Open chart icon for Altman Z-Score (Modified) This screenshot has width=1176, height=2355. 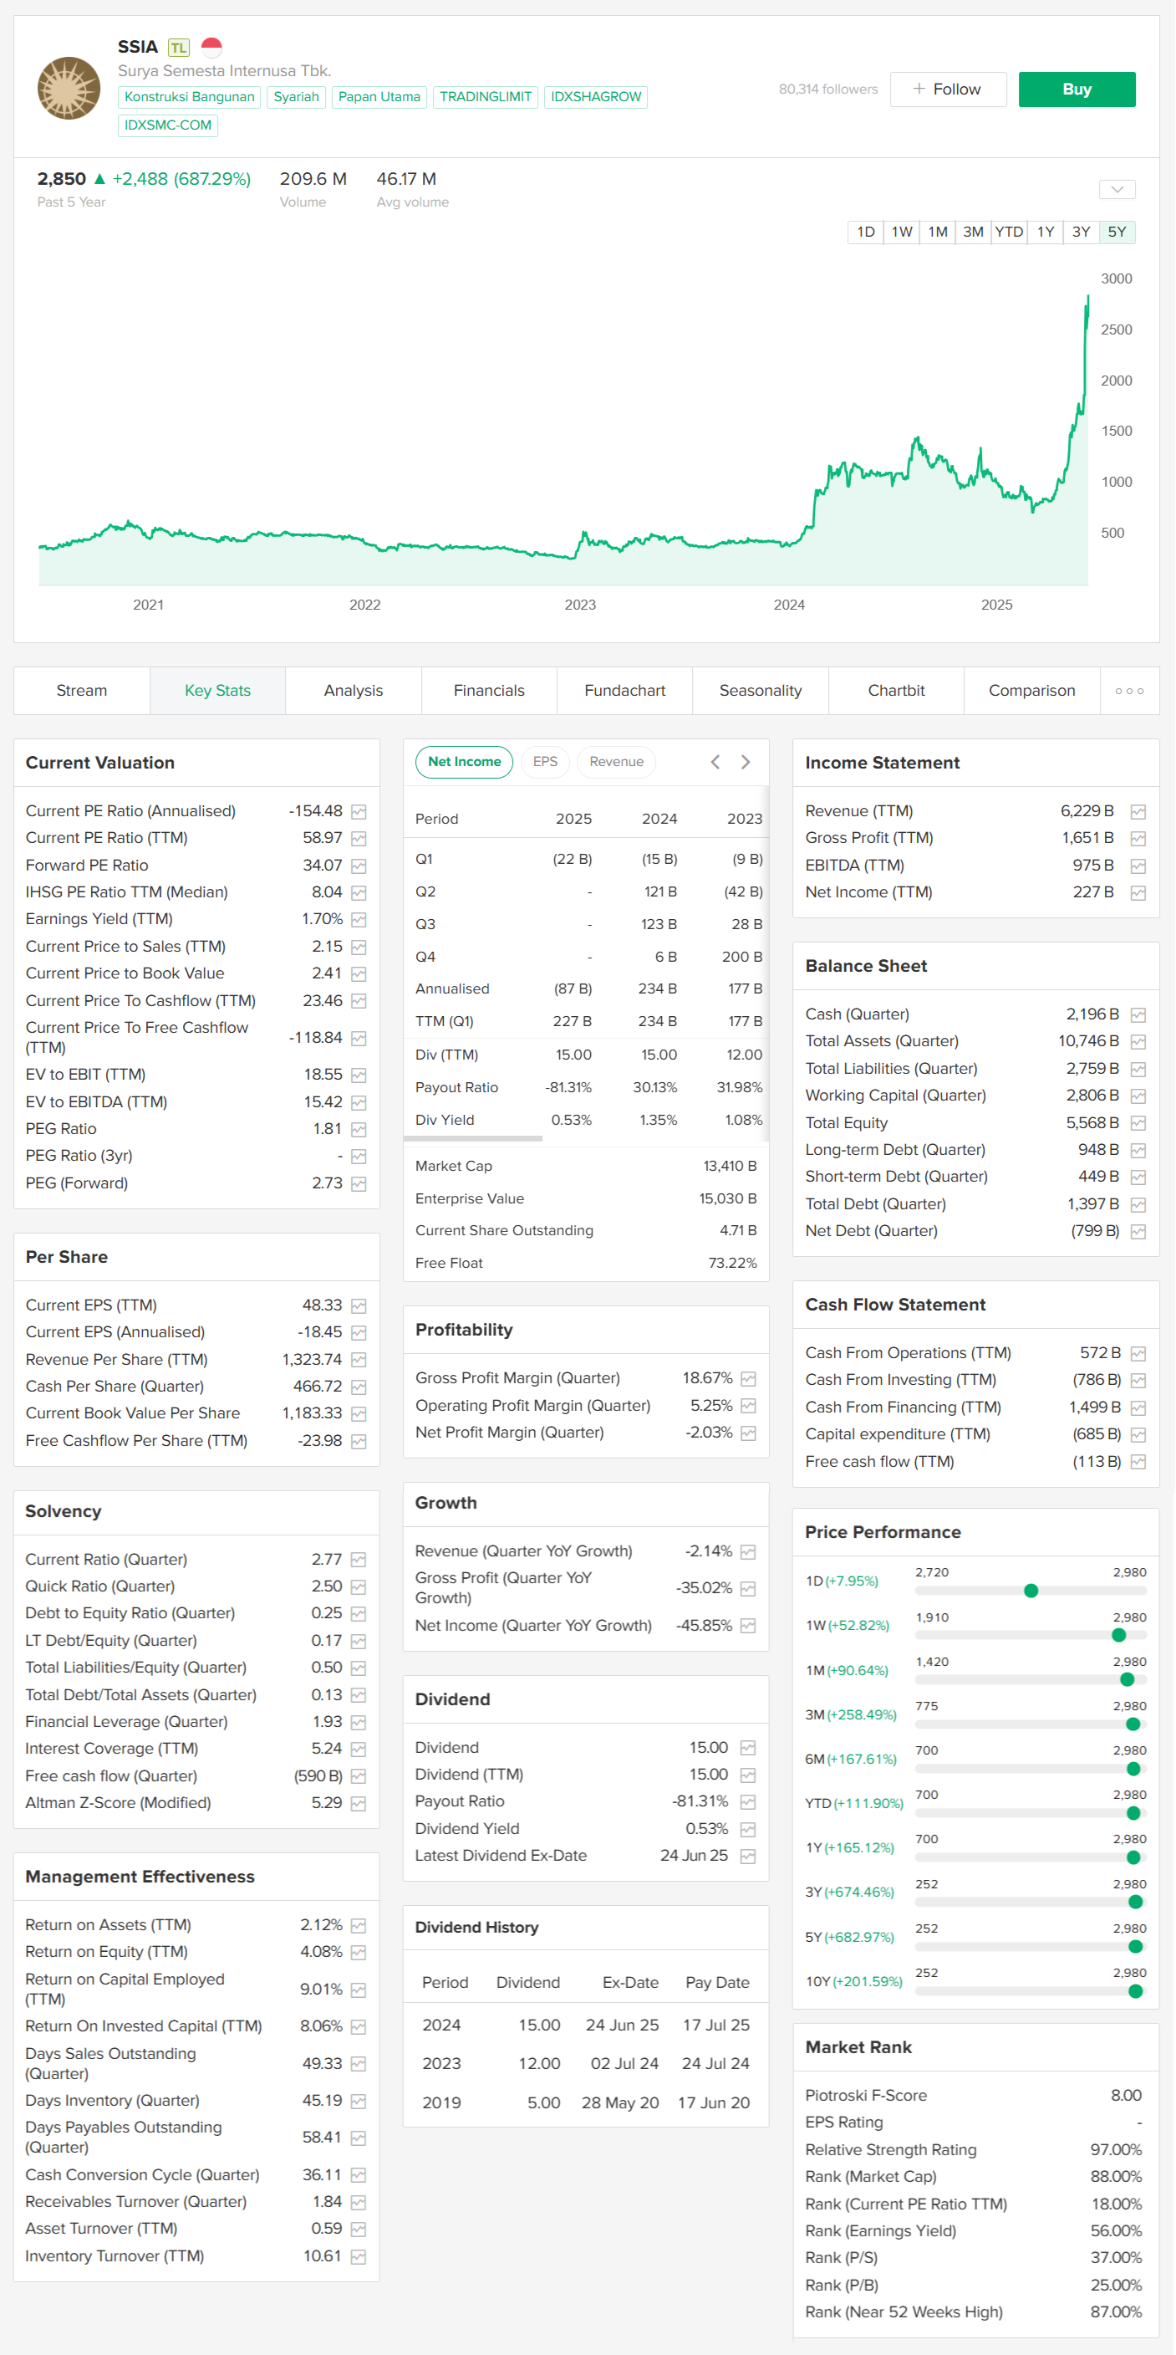pos(359,1805)
